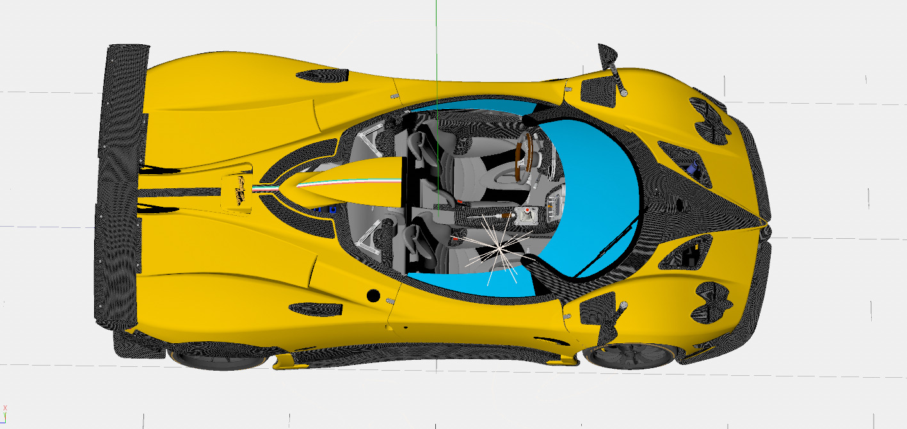
Task: Click the XY axis indicator gizmo
Action: [4, 415]
